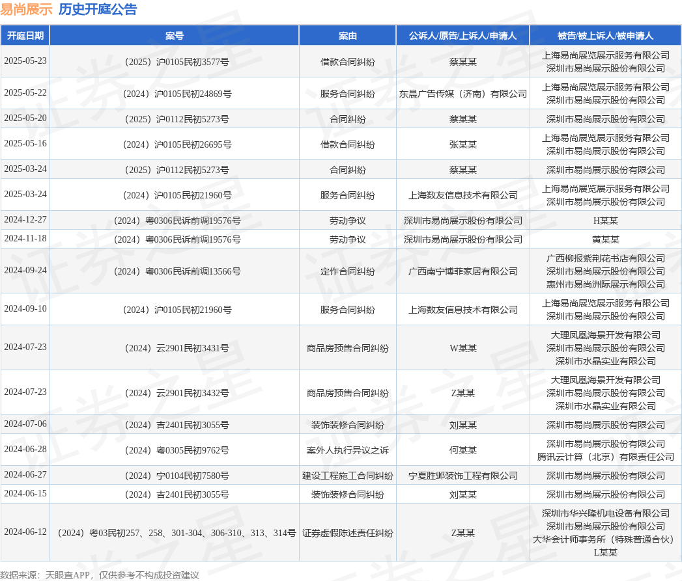Click cause 建设工程施工合同纠纷

[348, 476]
